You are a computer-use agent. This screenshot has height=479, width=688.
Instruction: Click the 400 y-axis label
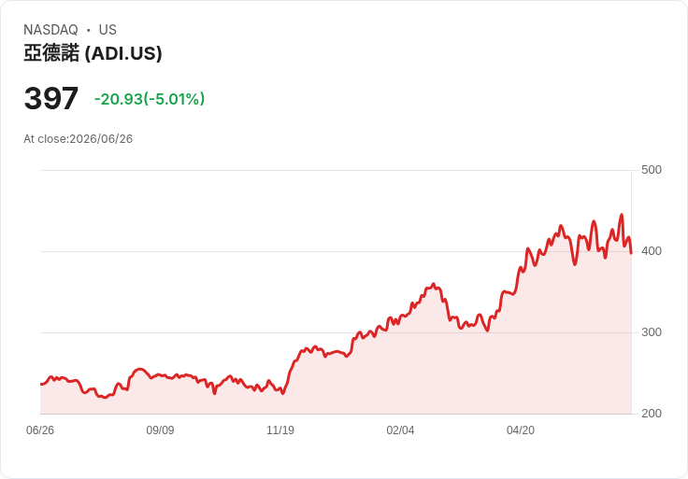coord(652,251)
